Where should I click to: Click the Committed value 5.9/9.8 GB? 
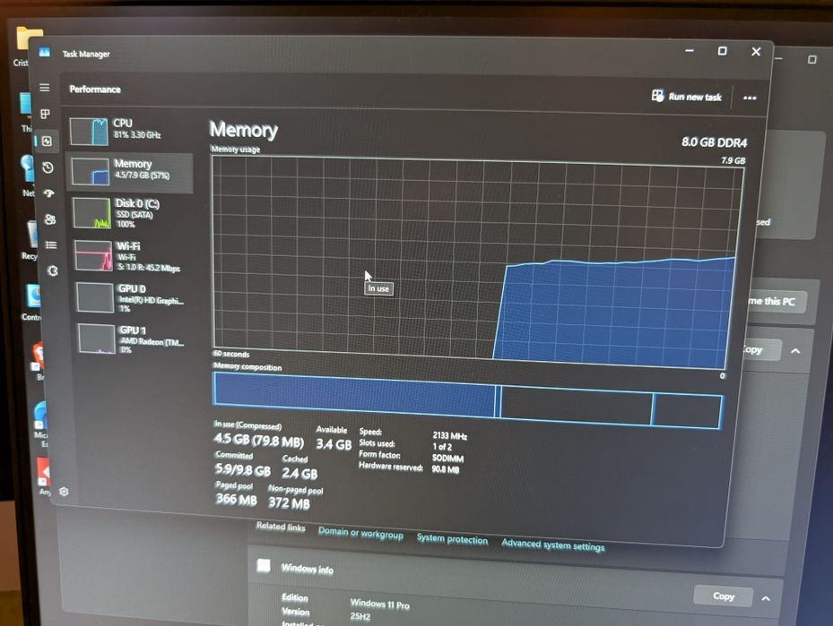(243, 470)
